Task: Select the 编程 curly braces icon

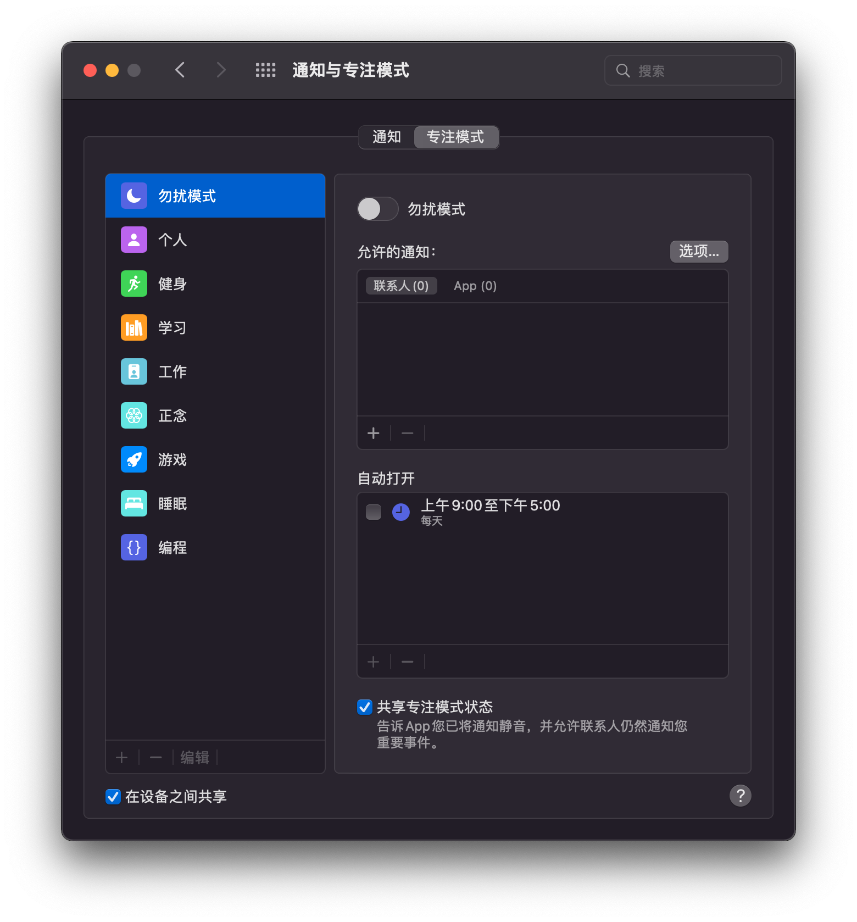Action: pos(134,547)
